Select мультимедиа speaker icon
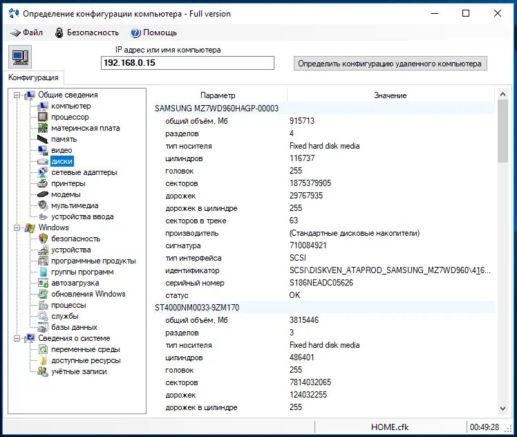The width and height of the screenshot is (517, 437). tap(43, 205)
